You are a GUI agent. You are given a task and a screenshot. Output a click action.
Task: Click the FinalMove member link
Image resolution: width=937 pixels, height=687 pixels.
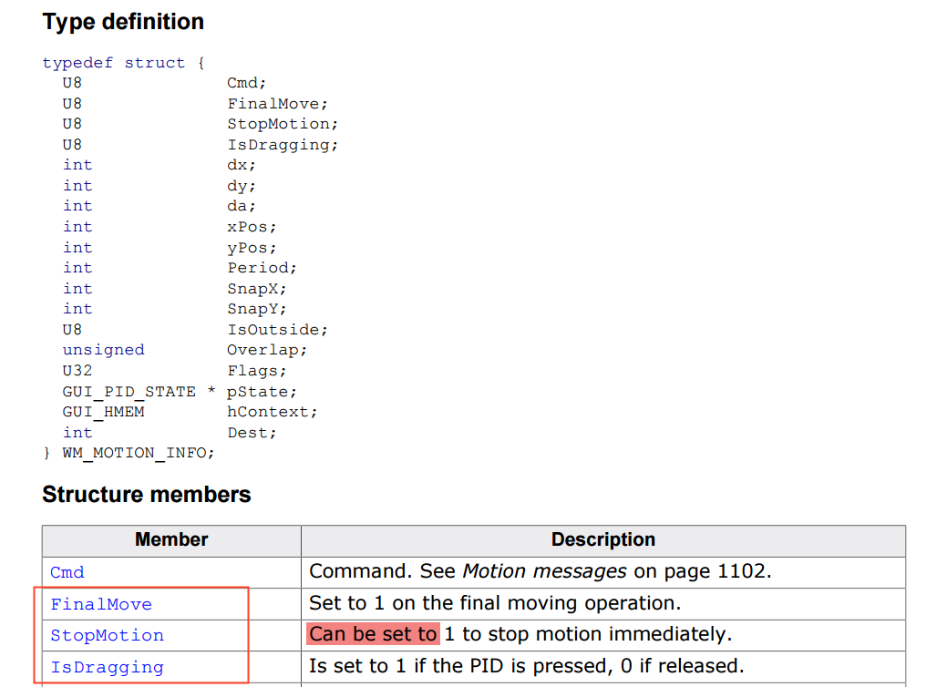101,604
